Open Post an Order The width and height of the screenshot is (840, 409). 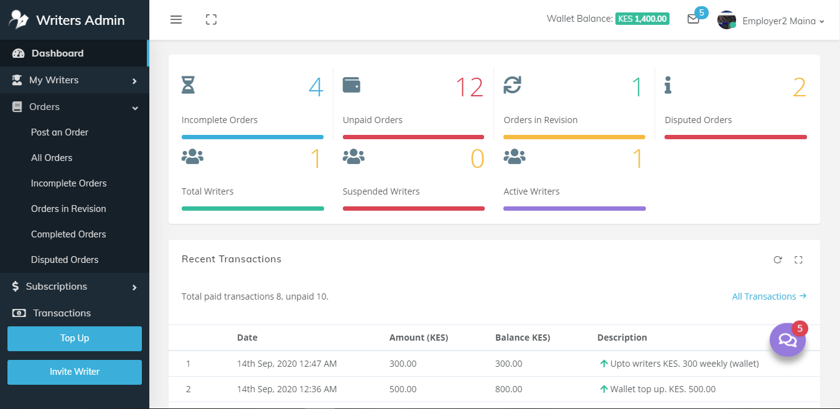[x=60, y=132]
